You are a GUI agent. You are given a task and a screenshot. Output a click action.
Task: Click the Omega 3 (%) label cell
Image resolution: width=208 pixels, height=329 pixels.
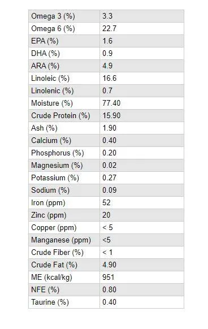coord(64,16)
